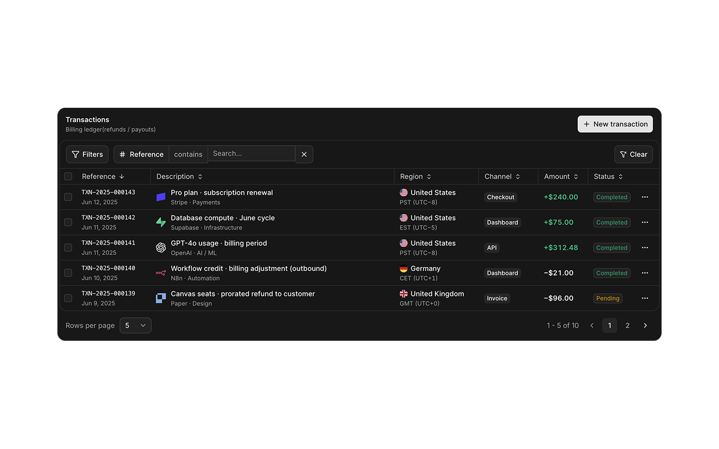
Task: Click the Completed badge for TXN-2025-000143
Action: click(x=612, y=197)
